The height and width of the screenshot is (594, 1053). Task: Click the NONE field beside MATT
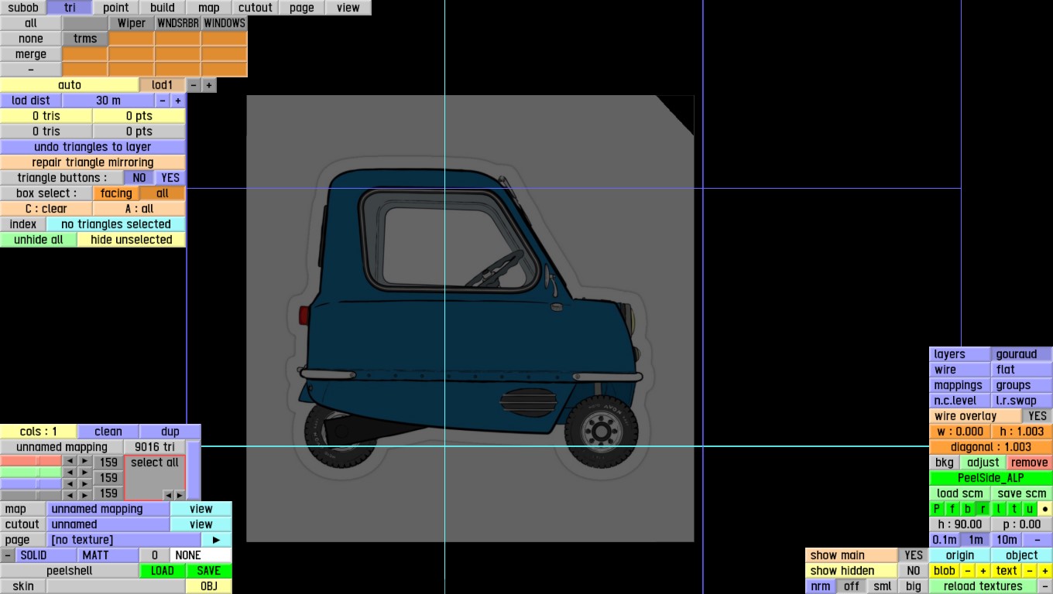[x=201, y=555]
